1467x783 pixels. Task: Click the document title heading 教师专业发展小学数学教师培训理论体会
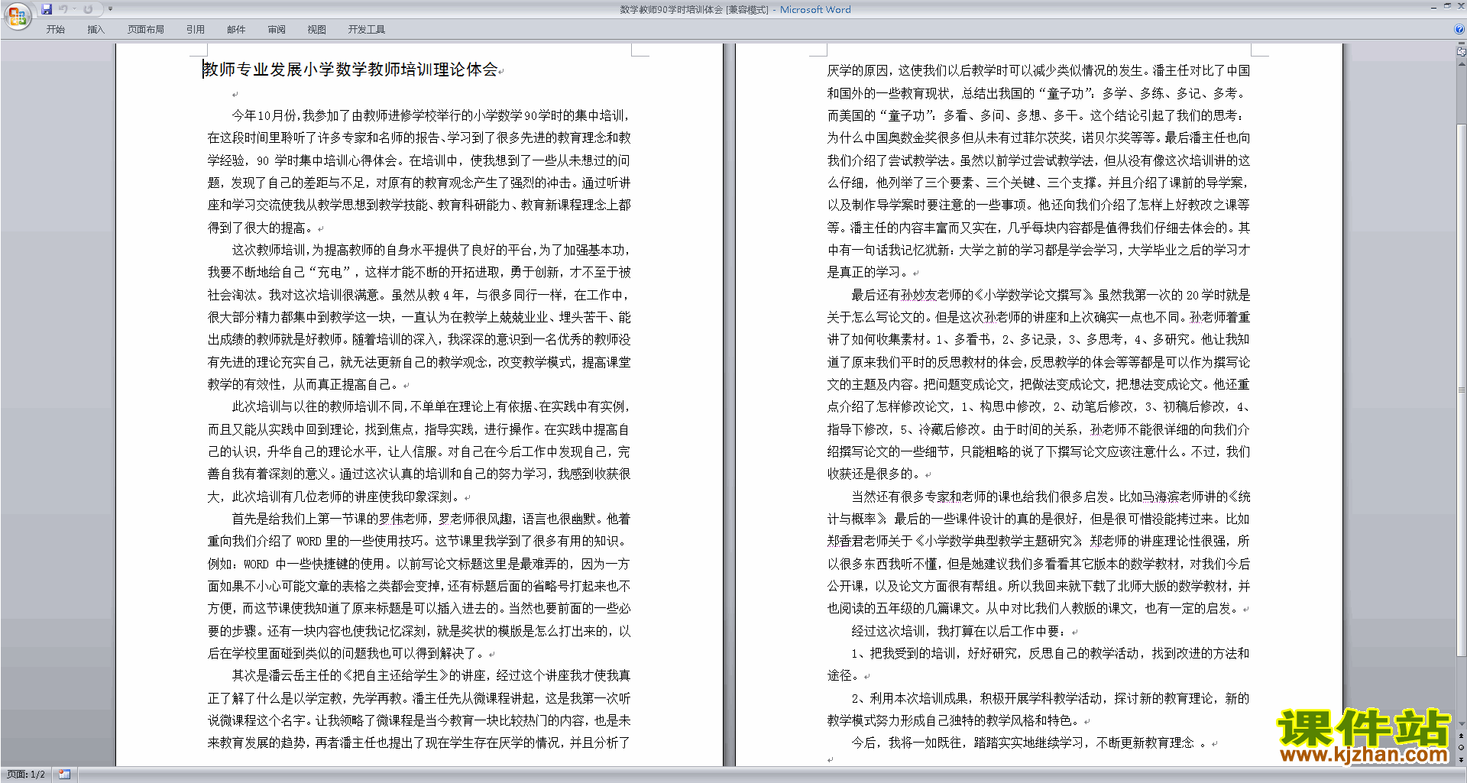click(350, 70)
